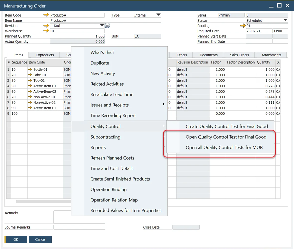Click the link arrow next to Bottle-01

(x=30, y=69)
